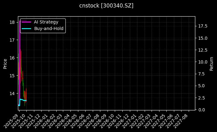Click the Price axis label
This screenshot has width=217, height=132.
pyautogui.click(x=5, y=63)
